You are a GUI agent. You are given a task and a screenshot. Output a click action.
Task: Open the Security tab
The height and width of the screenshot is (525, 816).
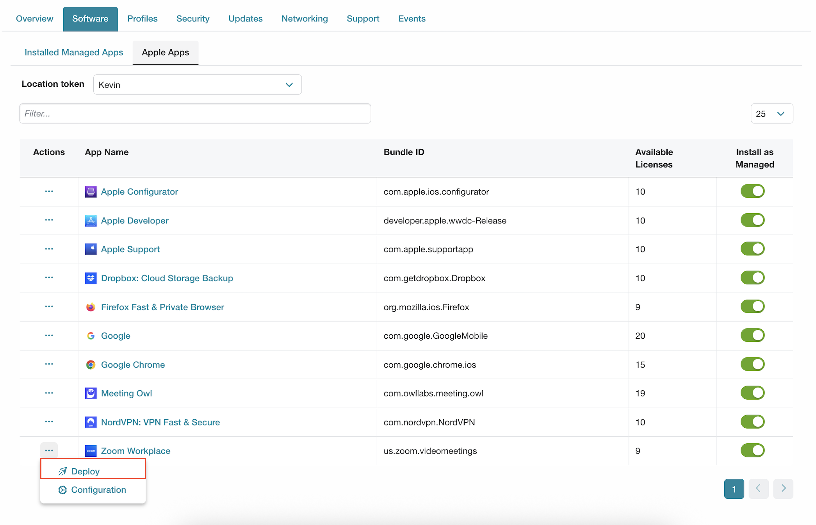(x=193, y=19)
